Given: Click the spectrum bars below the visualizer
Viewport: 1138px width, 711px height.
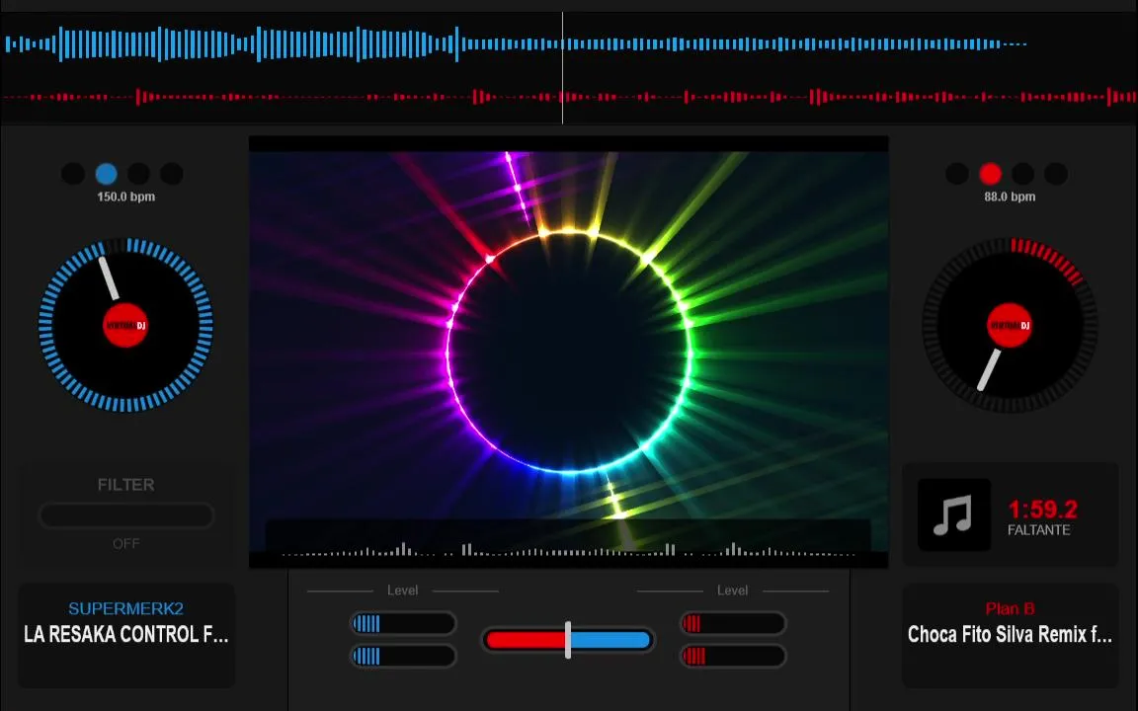Looking at the screenshot, I should pos(568,549).
